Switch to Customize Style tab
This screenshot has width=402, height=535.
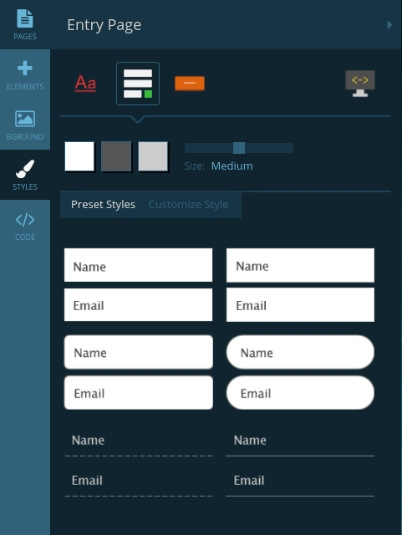tap(188, 204)
